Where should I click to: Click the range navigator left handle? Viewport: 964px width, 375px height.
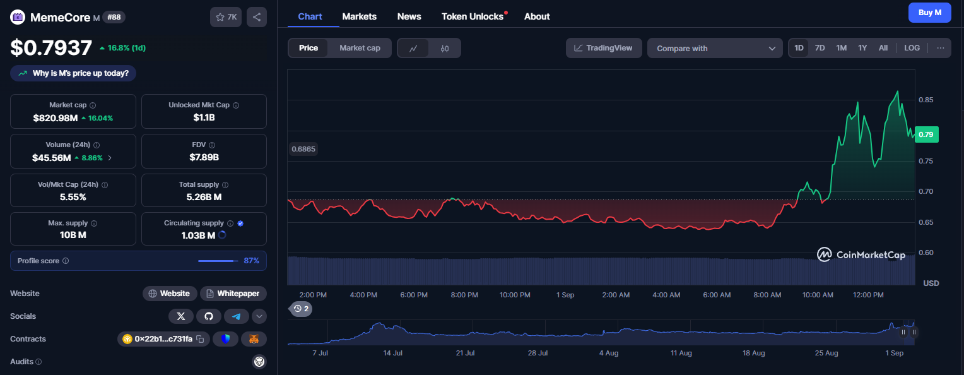[x=903, y=331]
